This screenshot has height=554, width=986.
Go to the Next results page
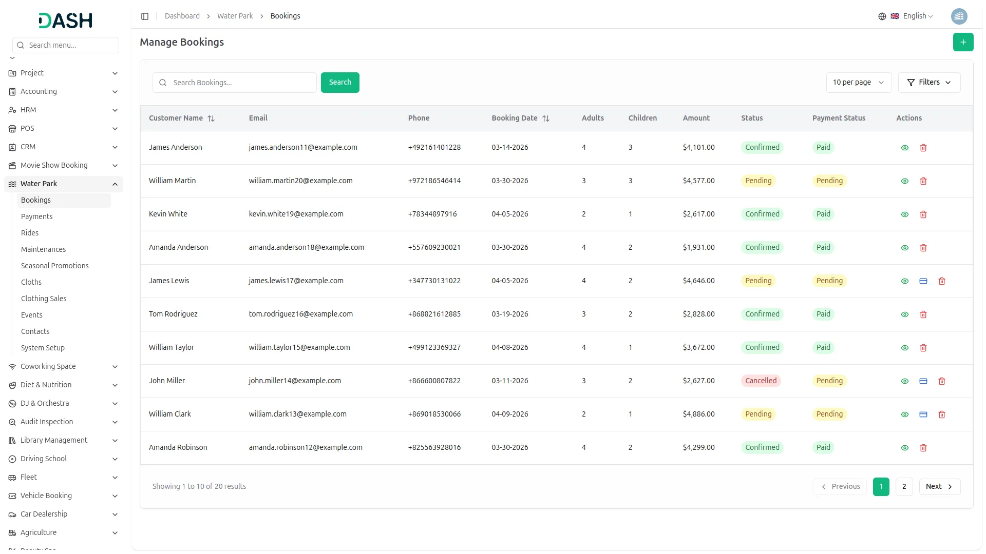pos(939,487)
